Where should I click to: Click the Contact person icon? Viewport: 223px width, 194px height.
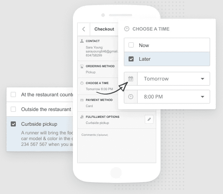(82, 41)
